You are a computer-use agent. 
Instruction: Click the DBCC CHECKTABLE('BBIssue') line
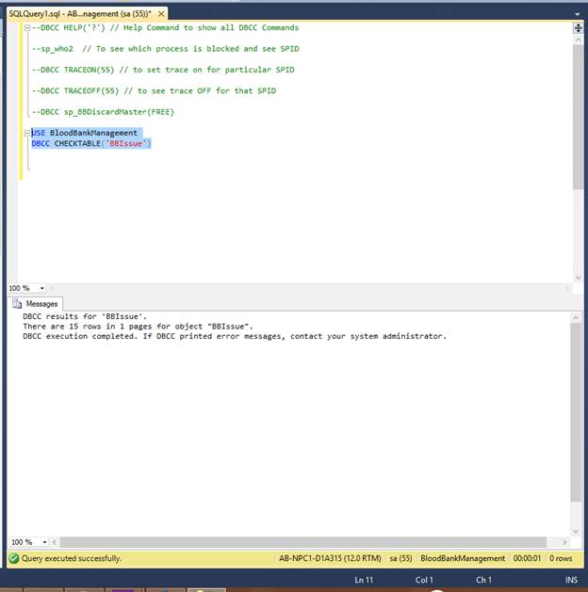pyautogui.click(x=91, y=143)
